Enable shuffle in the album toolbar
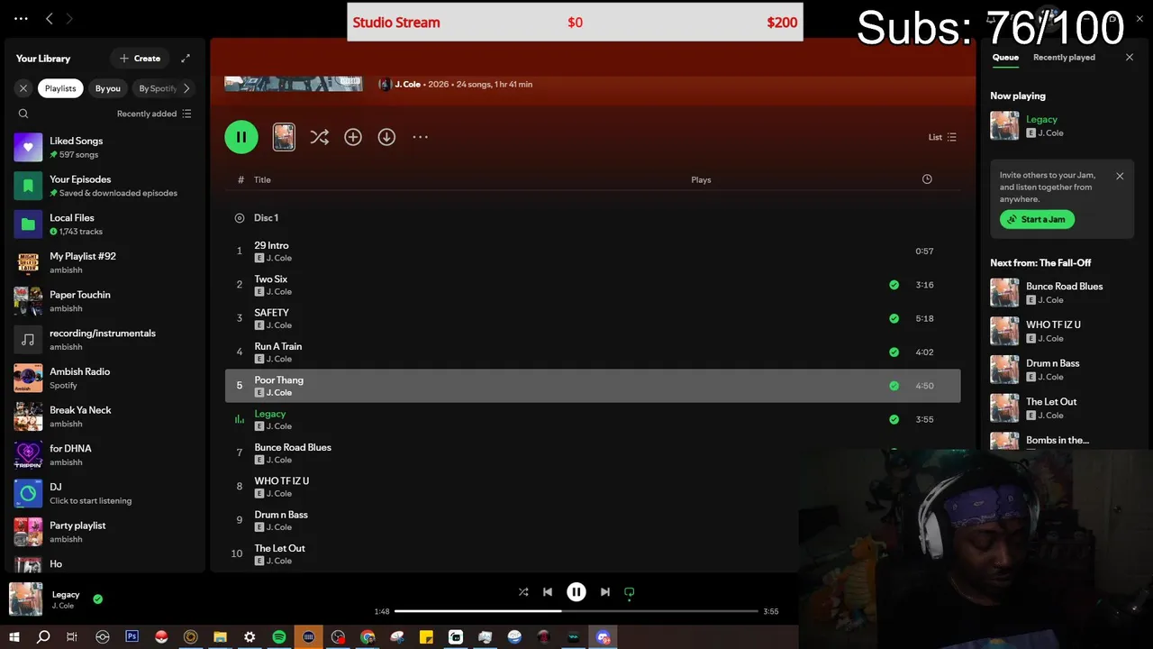 (x=319, y=137)
